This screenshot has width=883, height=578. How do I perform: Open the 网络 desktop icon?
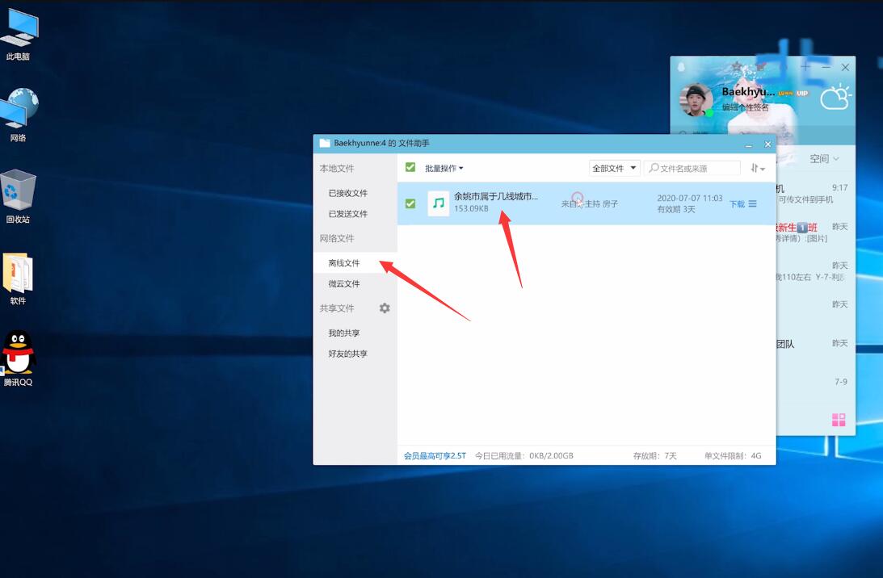(x=19, y=115)
